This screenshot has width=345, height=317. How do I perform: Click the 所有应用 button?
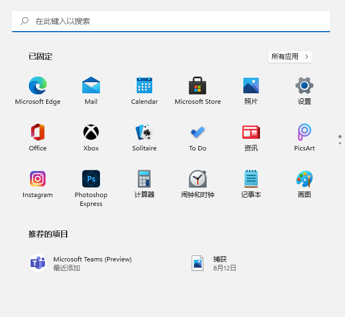pyautogui.click(x=290, y=57)
